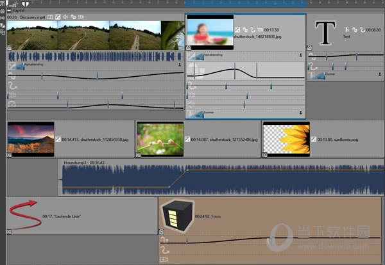This screenshot has height=265, width=385.
Task: Select the flower image thumbnail
Action: 160,138
